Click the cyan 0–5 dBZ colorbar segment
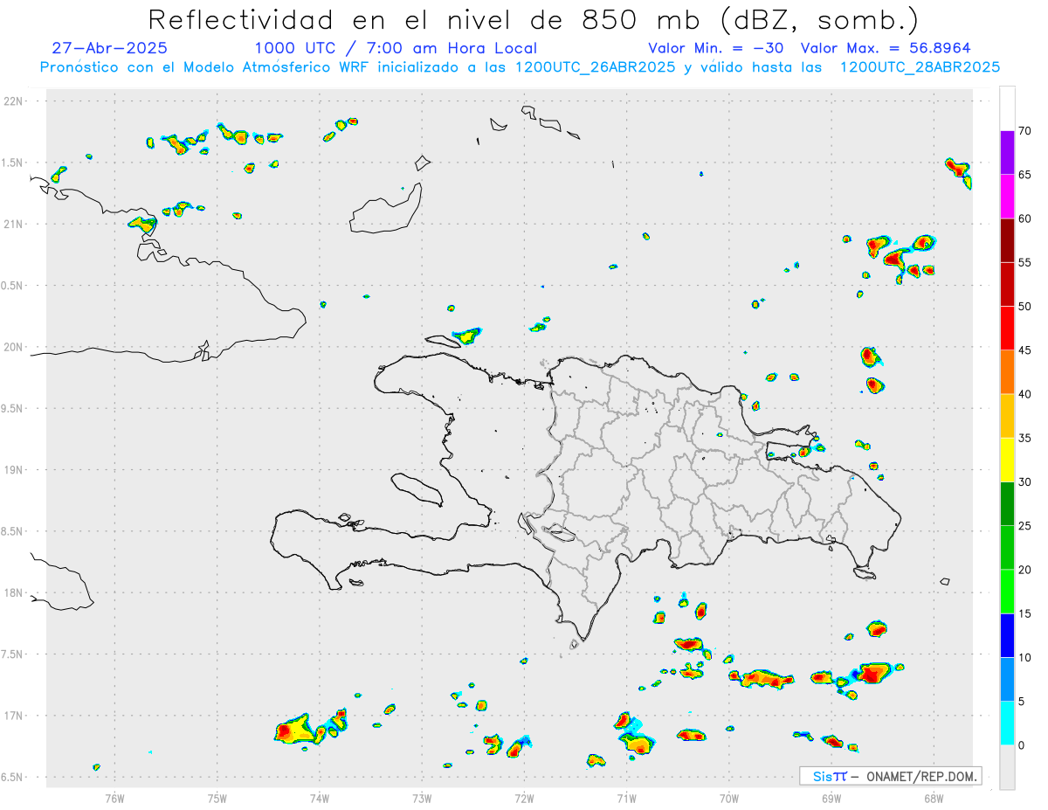This screenshot has height=810, width=1048. pyautogui.click(x=1007, y=723)
